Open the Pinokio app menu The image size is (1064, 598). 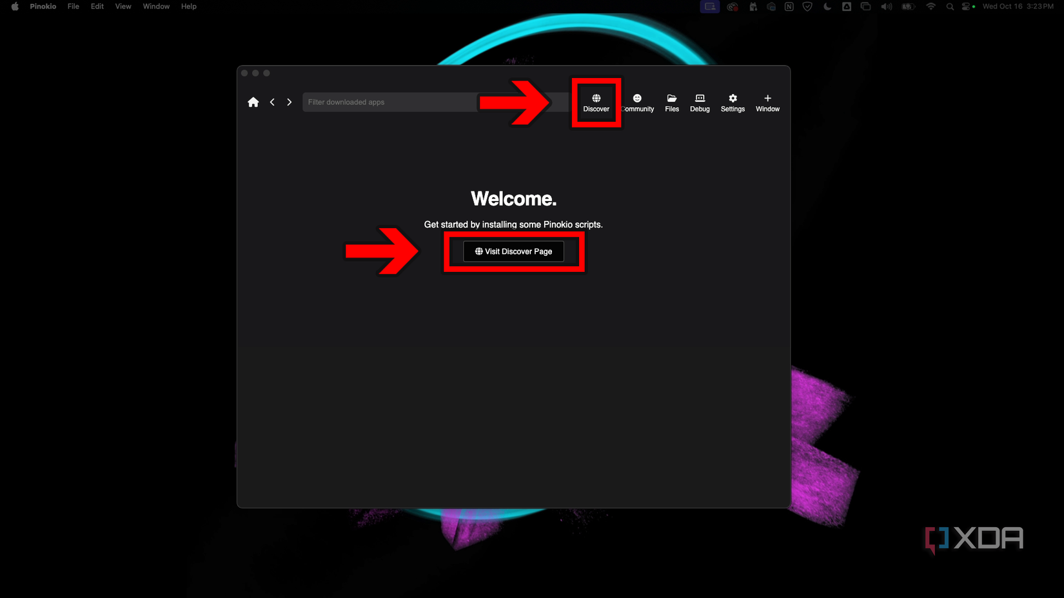tap(43, 6)
